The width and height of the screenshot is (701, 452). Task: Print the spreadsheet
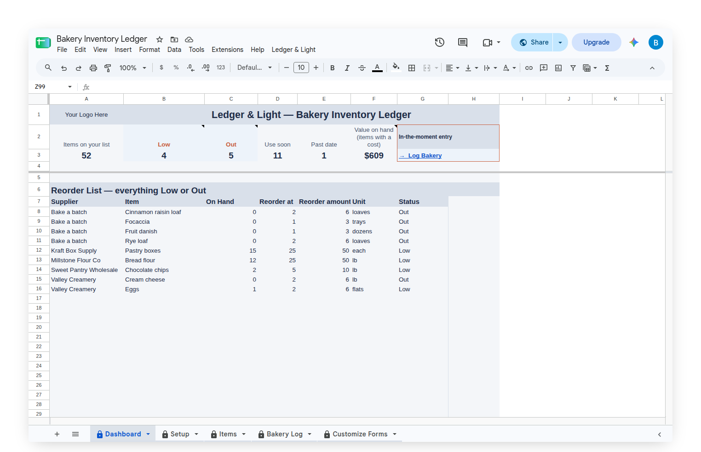[93, 68]
